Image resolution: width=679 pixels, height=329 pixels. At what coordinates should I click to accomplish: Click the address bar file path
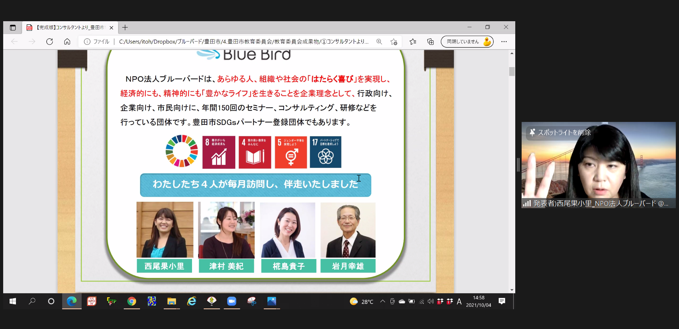[244, 42]
